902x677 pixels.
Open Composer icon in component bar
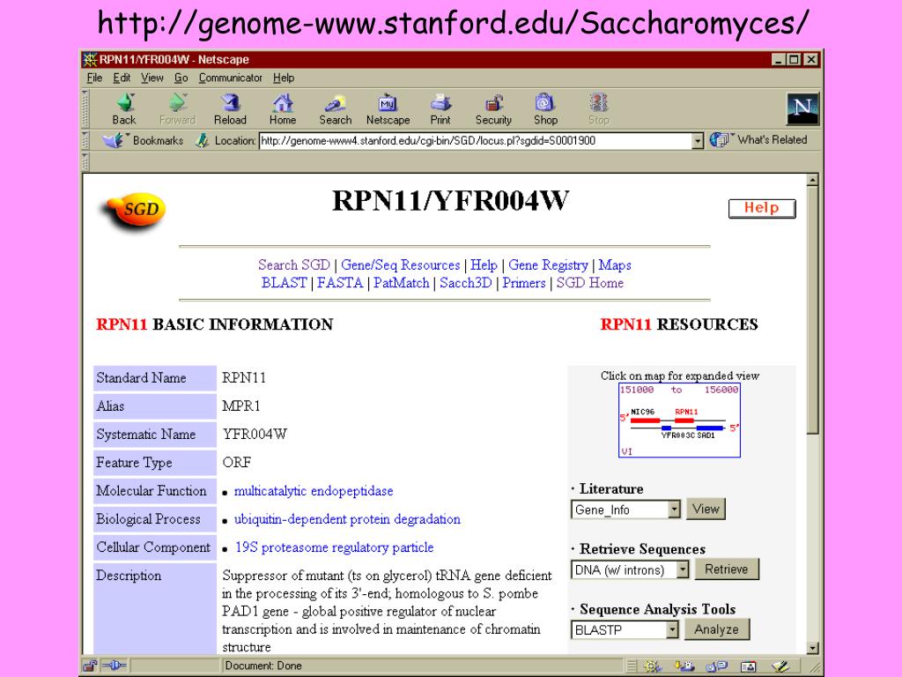[780, 666]
